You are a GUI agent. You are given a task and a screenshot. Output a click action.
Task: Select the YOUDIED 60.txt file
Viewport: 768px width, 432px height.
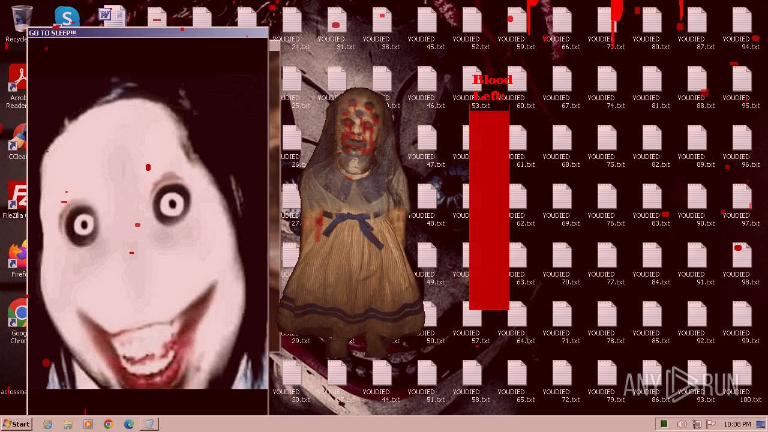click(x=517, y=88)
